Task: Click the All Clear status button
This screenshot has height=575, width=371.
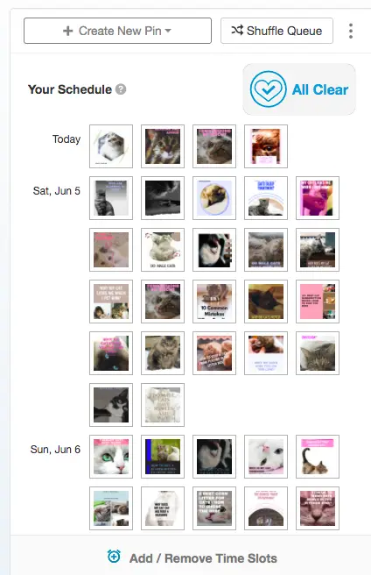Action: point(299,89)
